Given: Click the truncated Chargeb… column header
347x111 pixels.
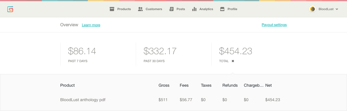Looking at the screenshot, I should pos(254,85).
